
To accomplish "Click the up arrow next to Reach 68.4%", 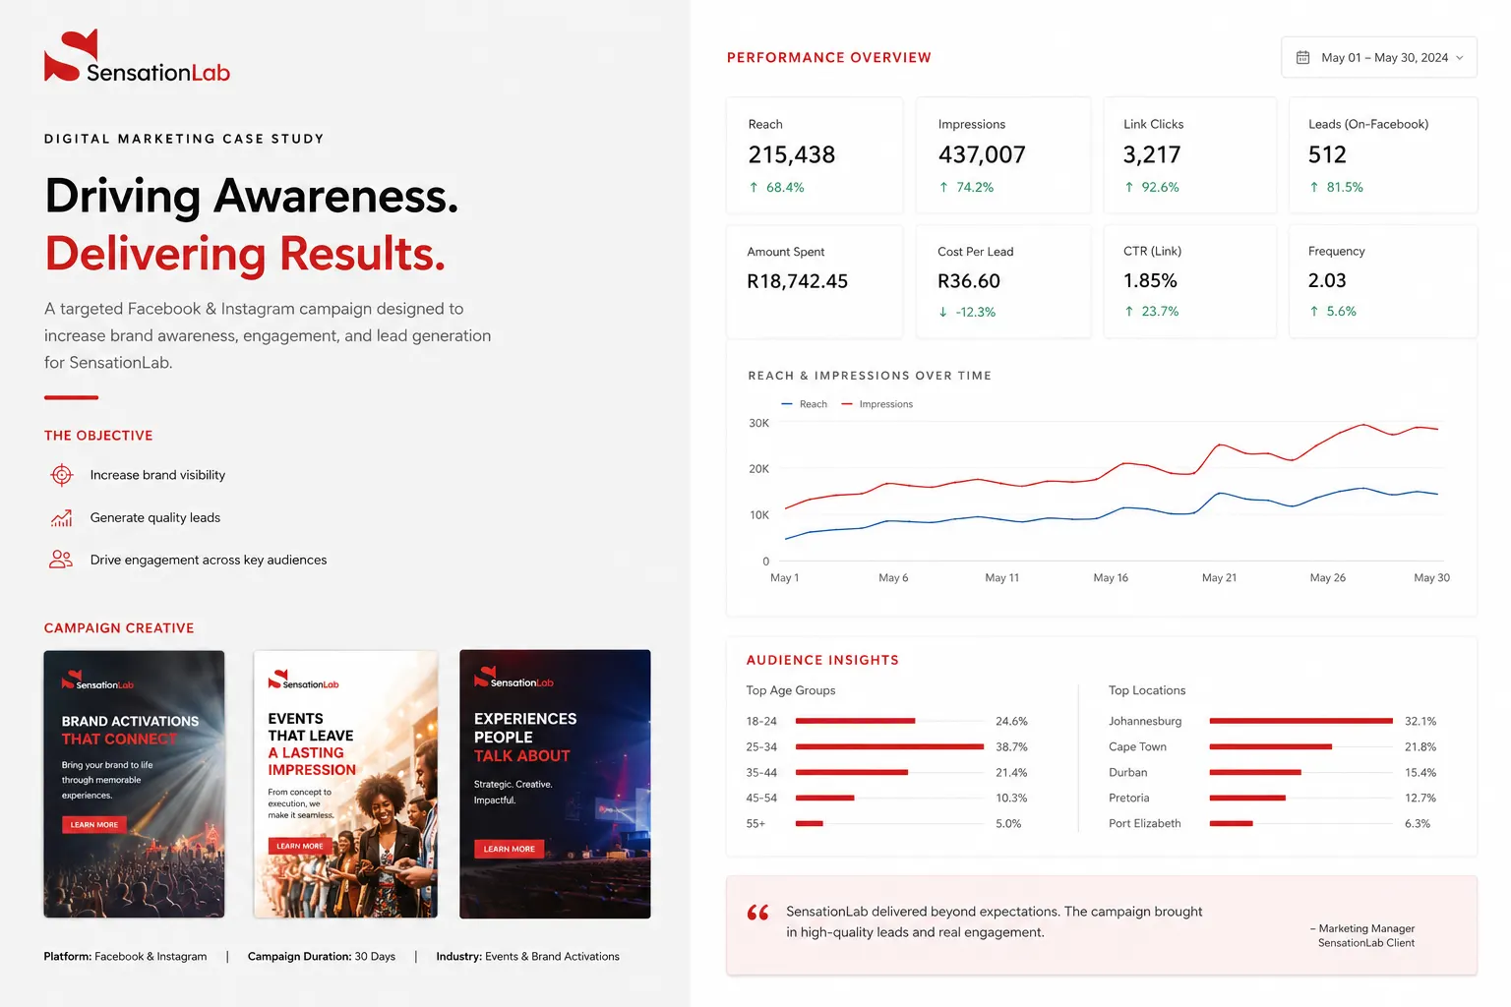I will point(754,187).
